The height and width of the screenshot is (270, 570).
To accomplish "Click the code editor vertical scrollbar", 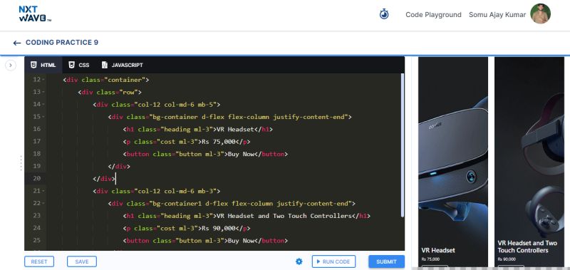I will (x=403, y=145).
